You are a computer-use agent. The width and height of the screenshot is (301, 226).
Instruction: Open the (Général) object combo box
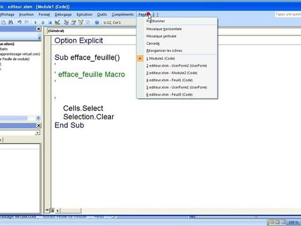pyautogui.click(x=91, y=31)
